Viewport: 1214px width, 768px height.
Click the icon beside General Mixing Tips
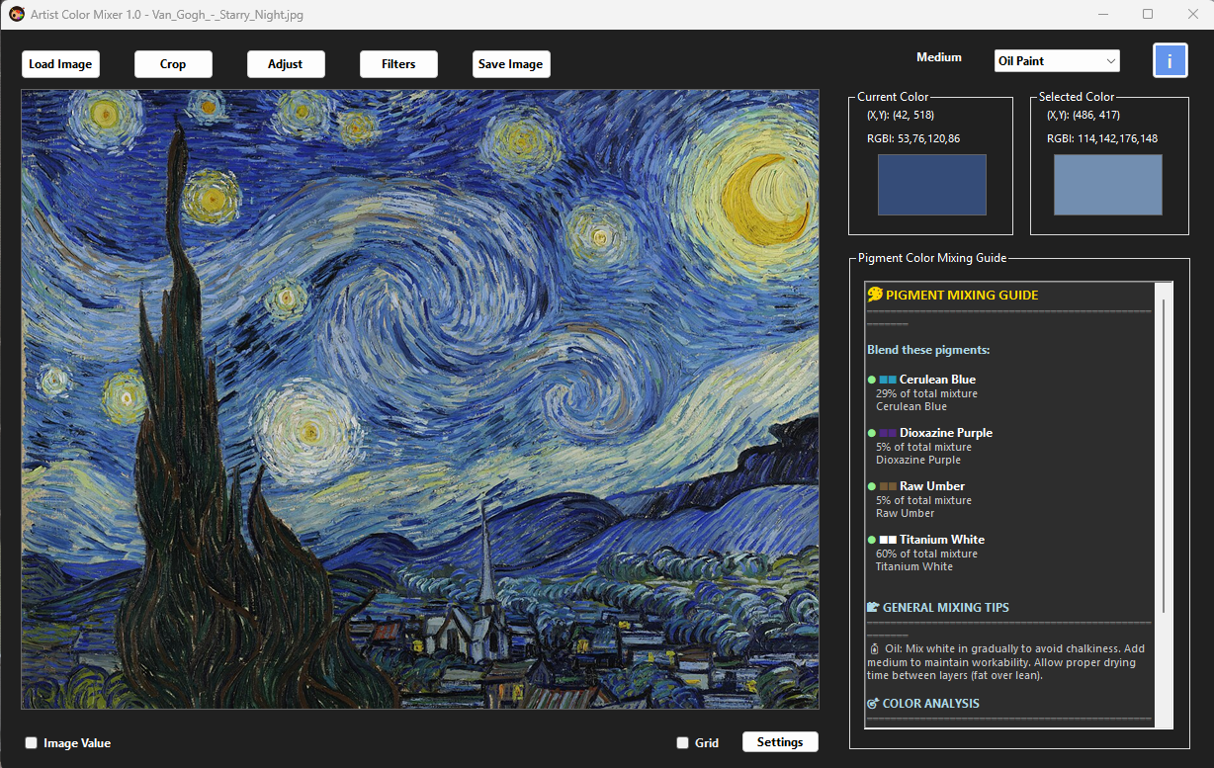pyautogui.click(x=873, y=607)
